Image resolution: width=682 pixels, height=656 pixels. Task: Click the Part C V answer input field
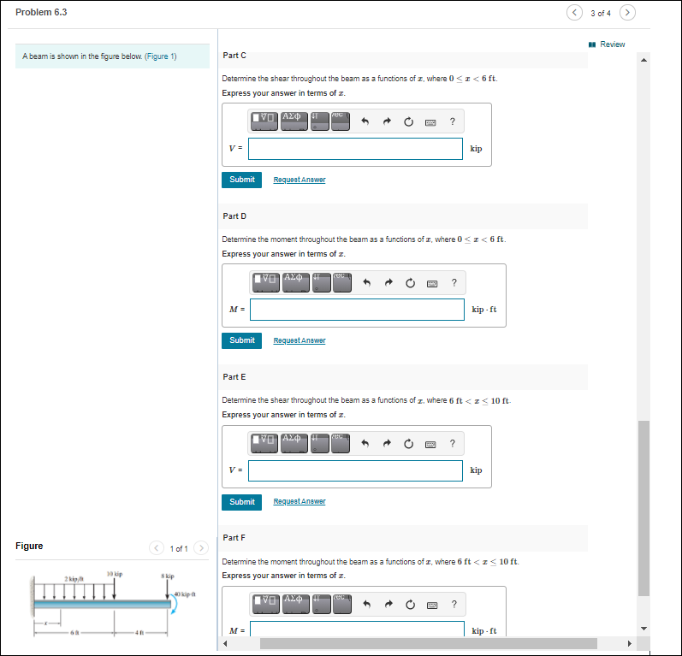coord(355,149)
